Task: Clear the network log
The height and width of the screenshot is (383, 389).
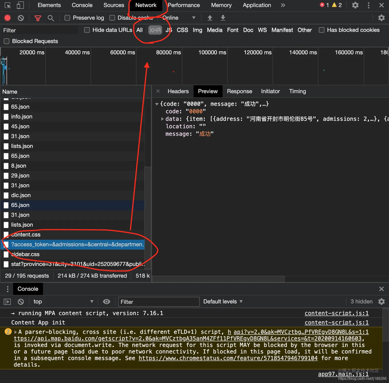Action: (21, 18)
